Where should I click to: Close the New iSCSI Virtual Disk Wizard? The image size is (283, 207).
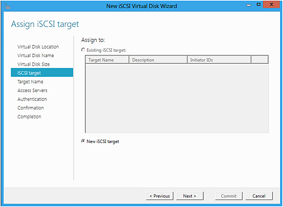[273, 6]
